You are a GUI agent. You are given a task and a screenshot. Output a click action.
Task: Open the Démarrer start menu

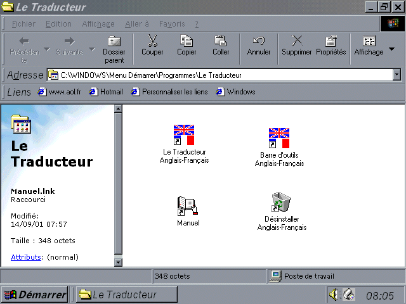[x=34, y=294]
